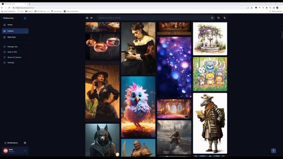Image resolution: width=283 pixels, height=159 pixels.
Task: Click the Home house icon
Action: (4, 25)
